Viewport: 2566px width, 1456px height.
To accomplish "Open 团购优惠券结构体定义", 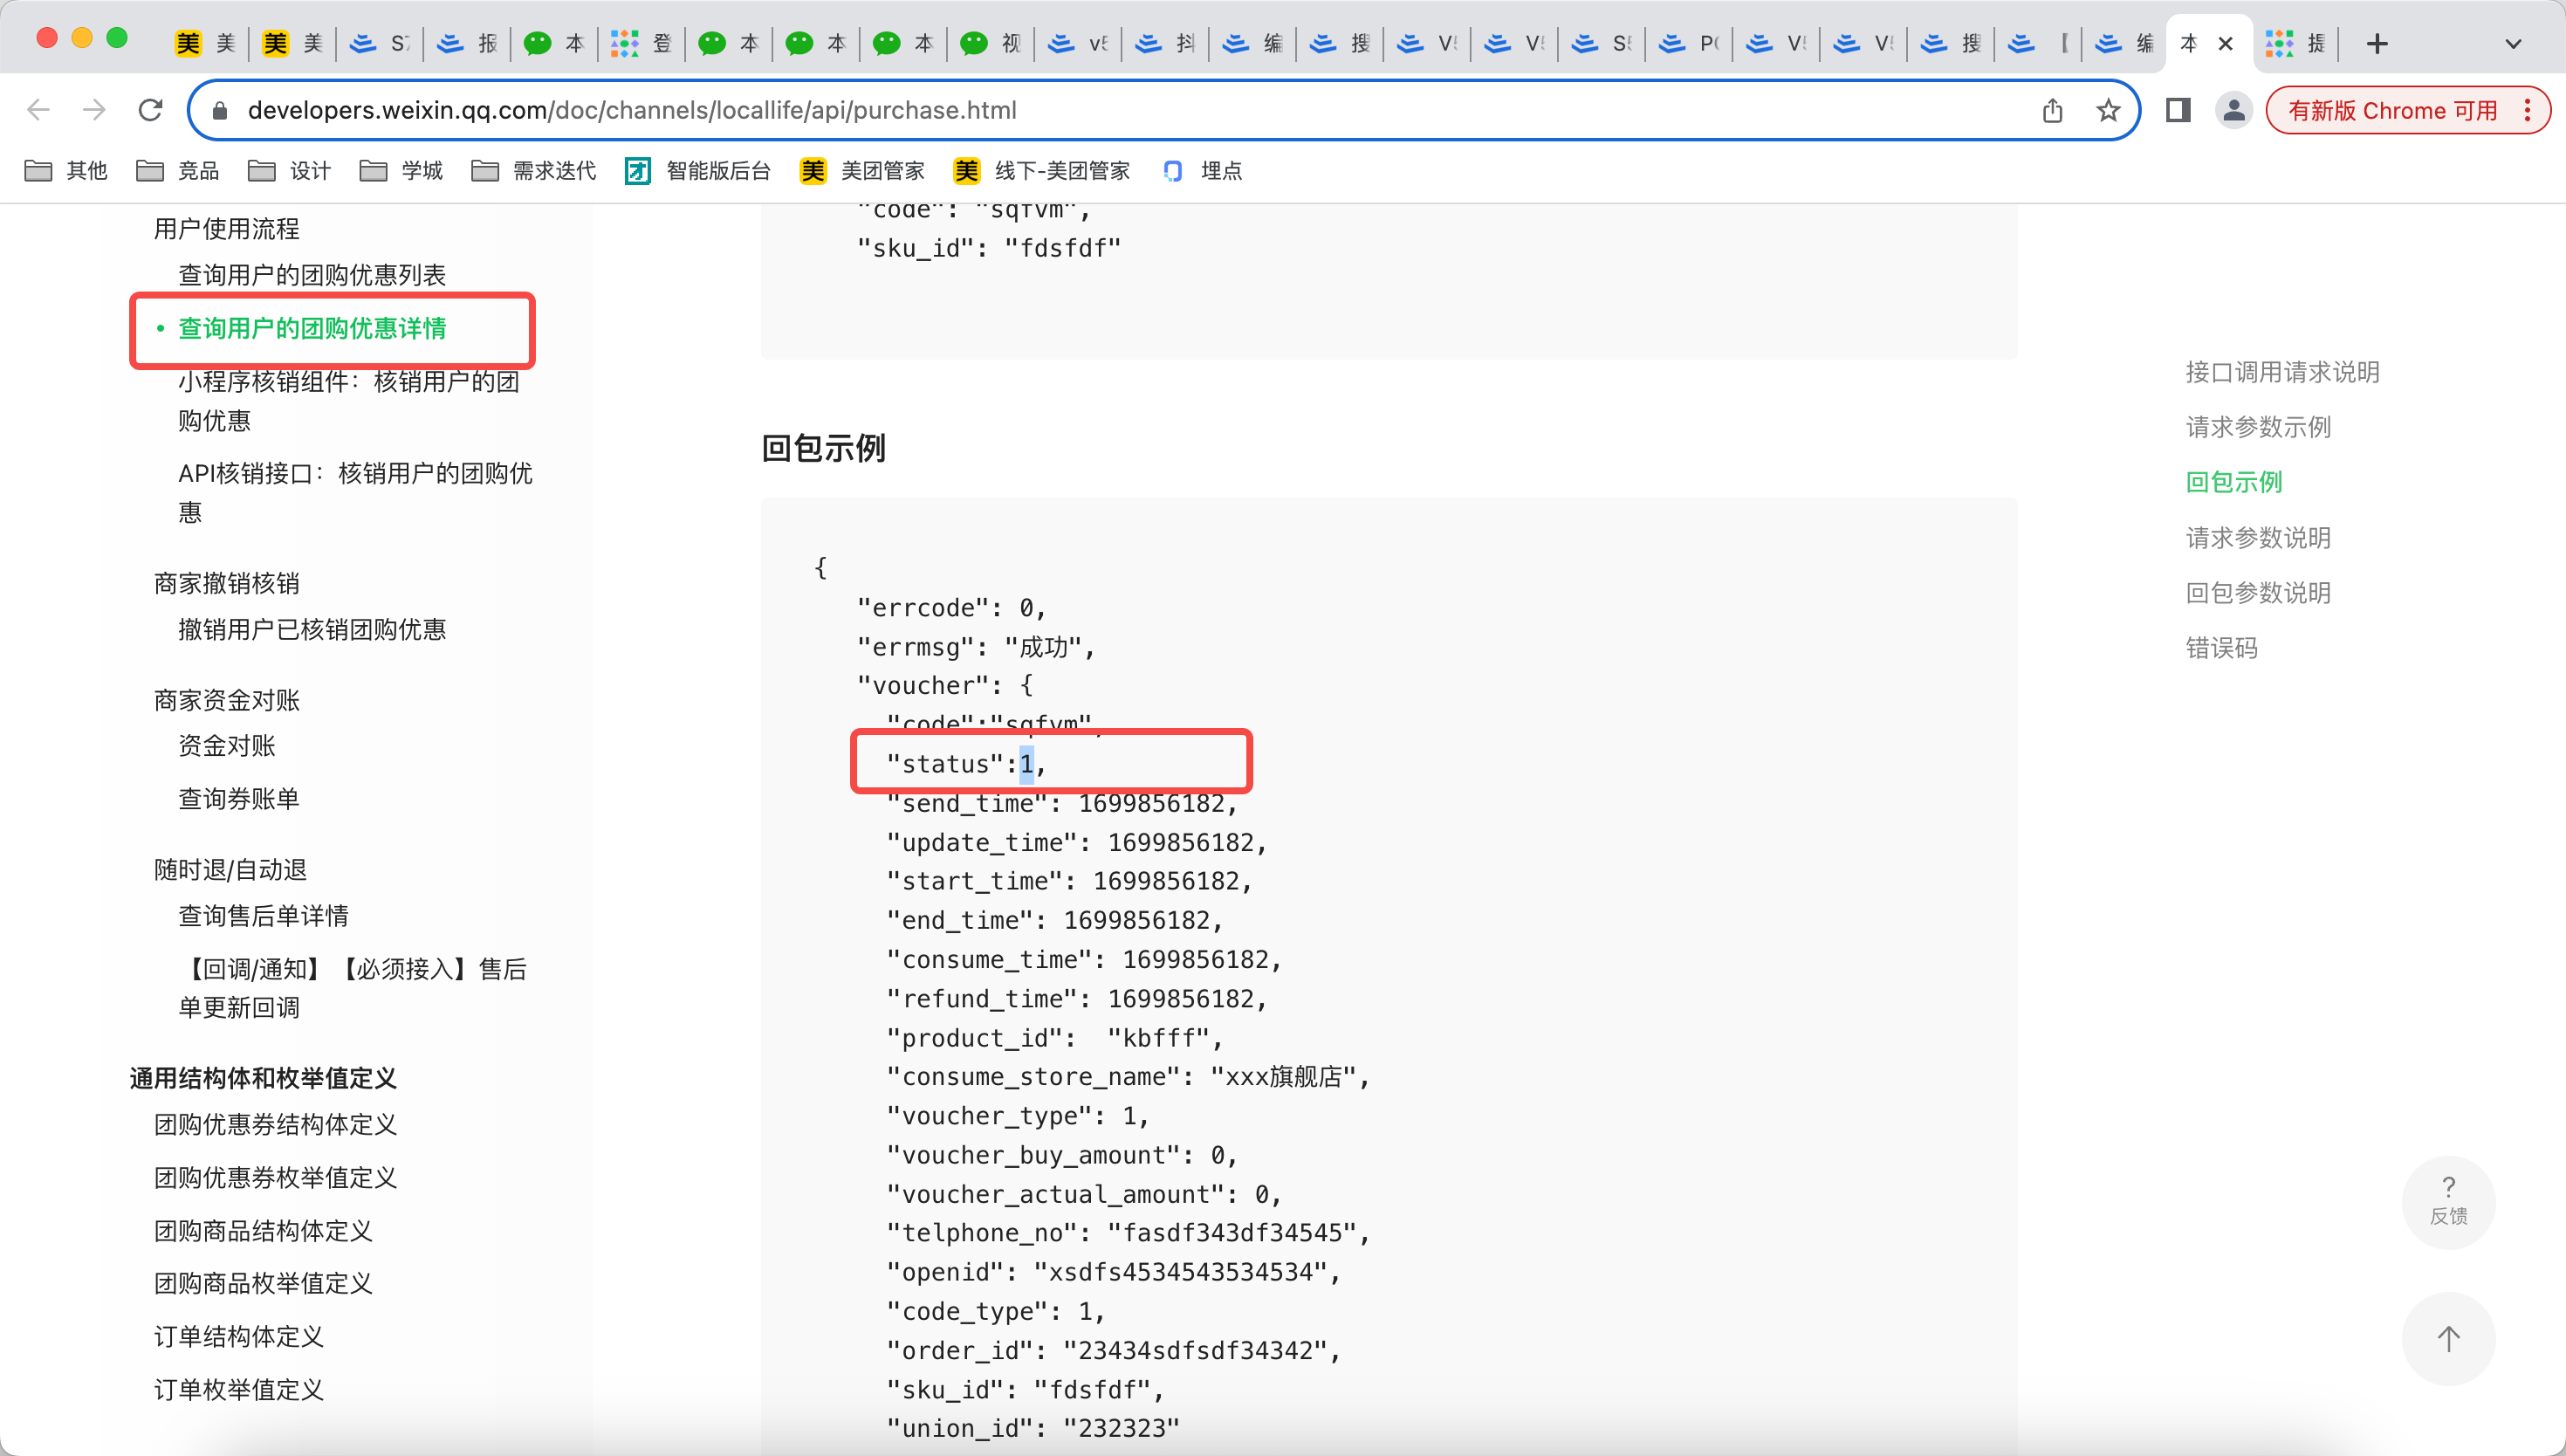I will 275,1124.
